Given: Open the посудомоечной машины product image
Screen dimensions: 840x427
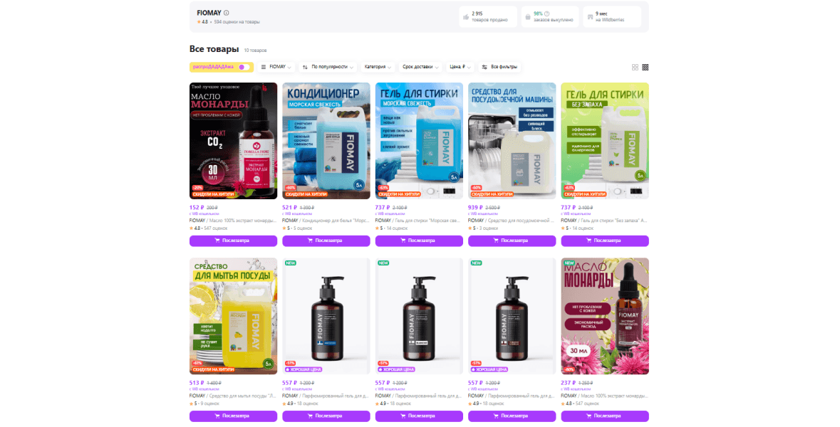Looking at the screenshot, I should pyautogui.click(x=512, y=141).
